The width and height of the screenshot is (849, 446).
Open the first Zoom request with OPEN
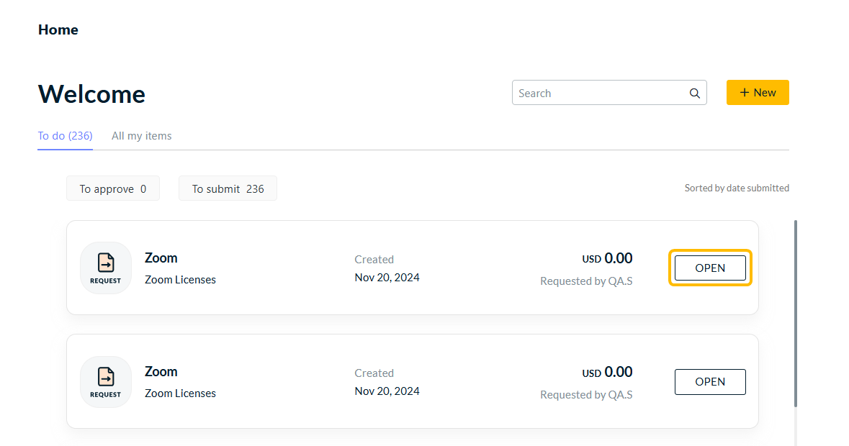[710, 268]
